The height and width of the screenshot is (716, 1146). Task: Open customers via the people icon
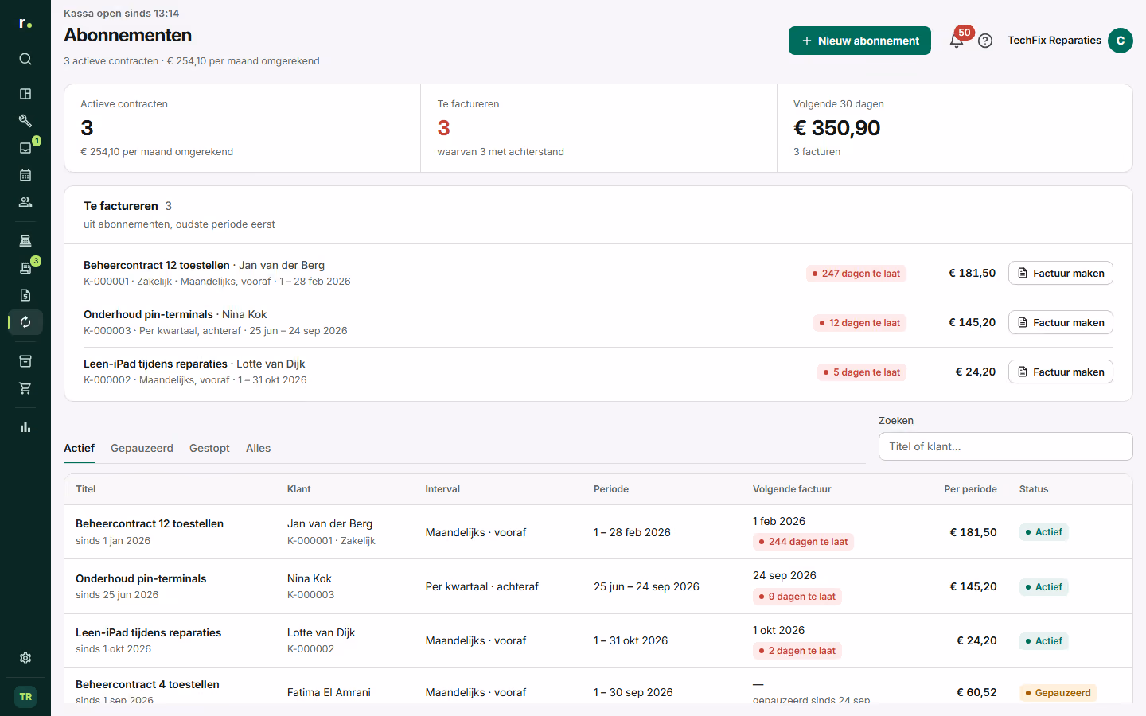pos(25,202)
